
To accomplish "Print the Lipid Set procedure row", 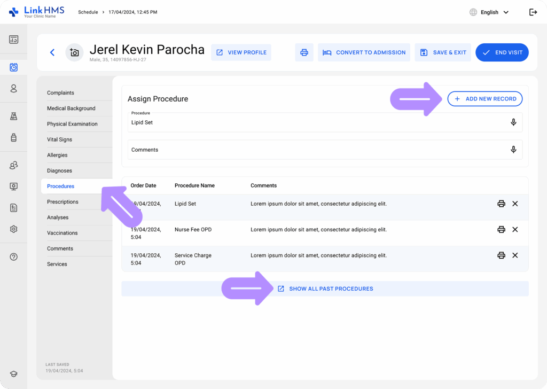I will click(501, 204).
